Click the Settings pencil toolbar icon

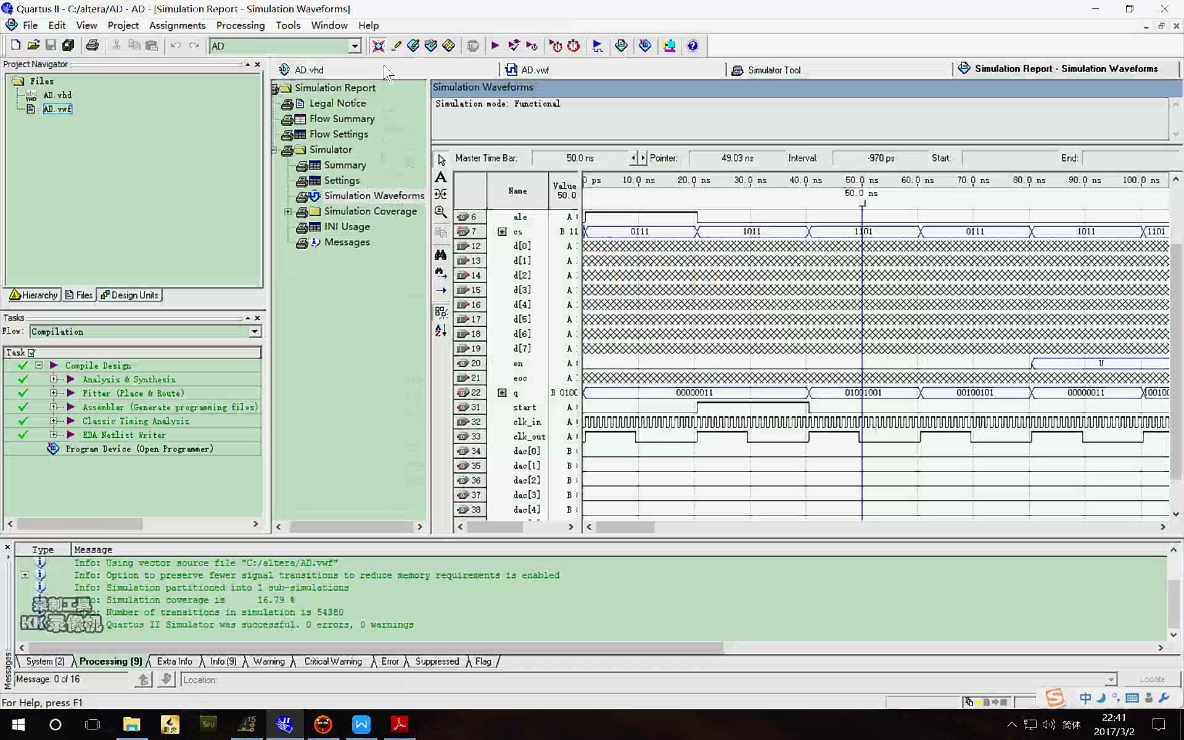(396, 46)
